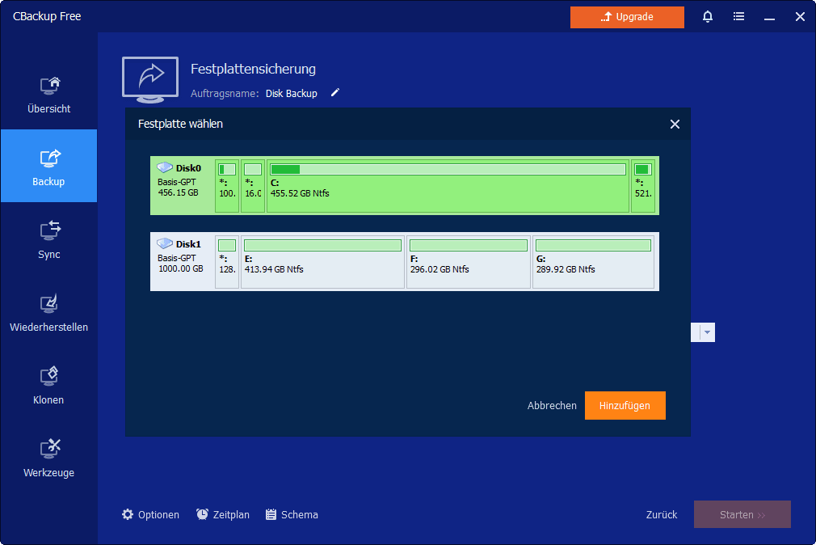Image resolution: width=816 pixels, height=545 pixels.
Task: Expand the dropdown arrow behind dialog
Action: tap(707, 332)
